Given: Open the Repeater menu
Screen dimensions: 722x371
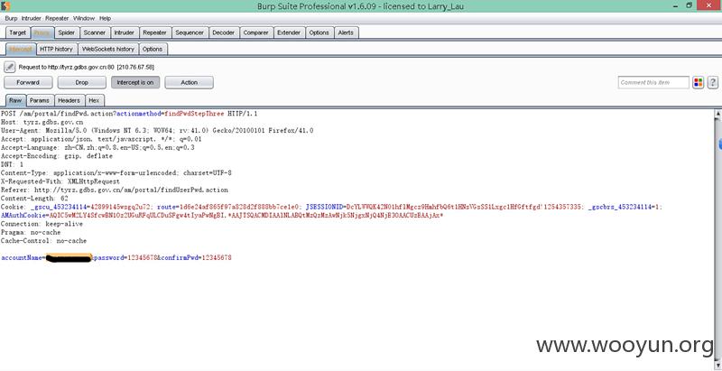Looking at the screenshot, I should (x=57, y=18).
